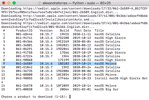Select product ID 061-26578

(24, 86)
